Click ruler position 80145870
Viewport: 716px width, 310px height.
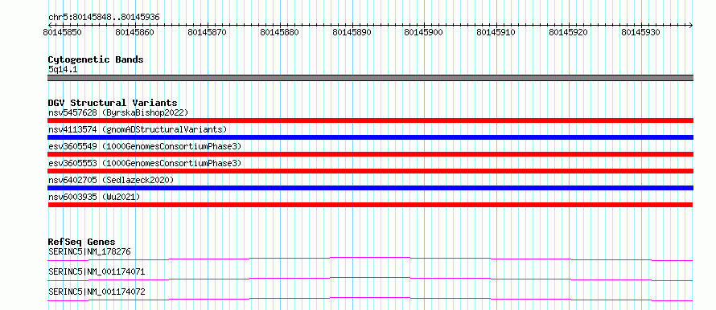[x=208, y=32]
